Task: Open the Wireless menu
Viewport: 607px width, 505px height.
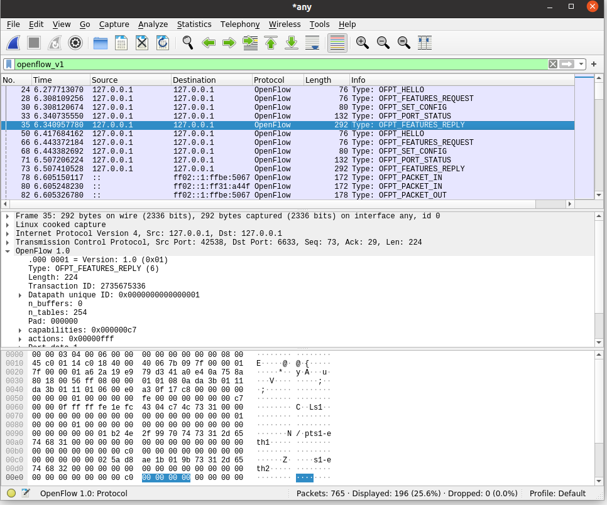Action: point(285,24)
